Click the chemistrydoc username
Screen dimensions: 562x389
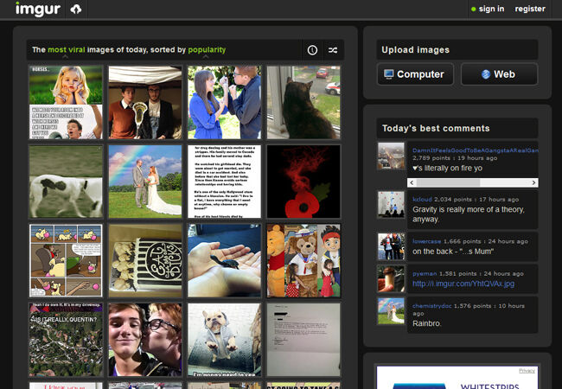coord(432,306)
